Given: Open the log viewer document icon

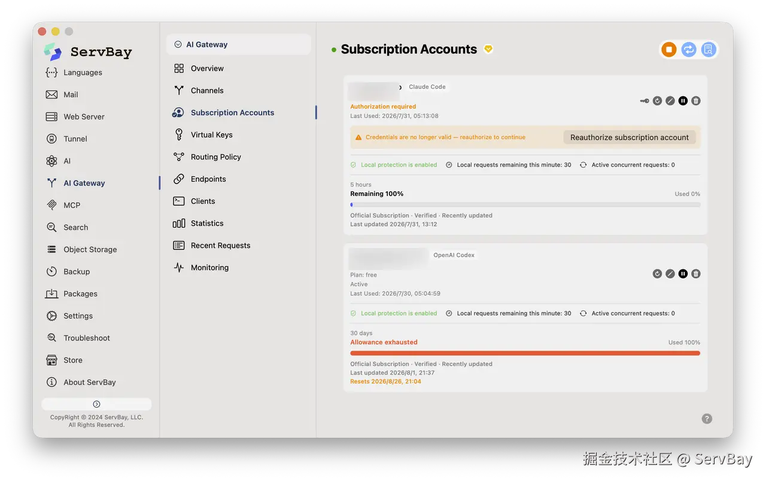Looking at the screenshot, I should tap(709, 50).
